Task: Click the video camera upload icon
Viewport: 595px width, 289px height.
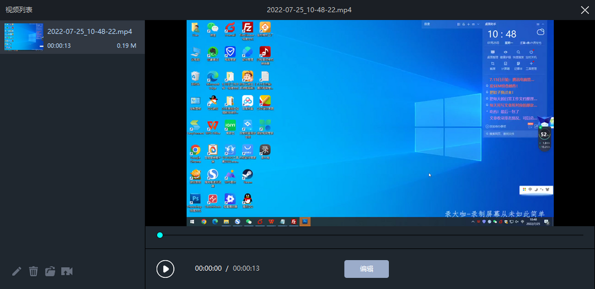Action: coord(67,271)
